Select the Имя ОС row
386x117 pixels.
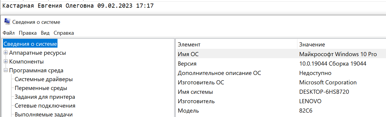tap(281, 54)
